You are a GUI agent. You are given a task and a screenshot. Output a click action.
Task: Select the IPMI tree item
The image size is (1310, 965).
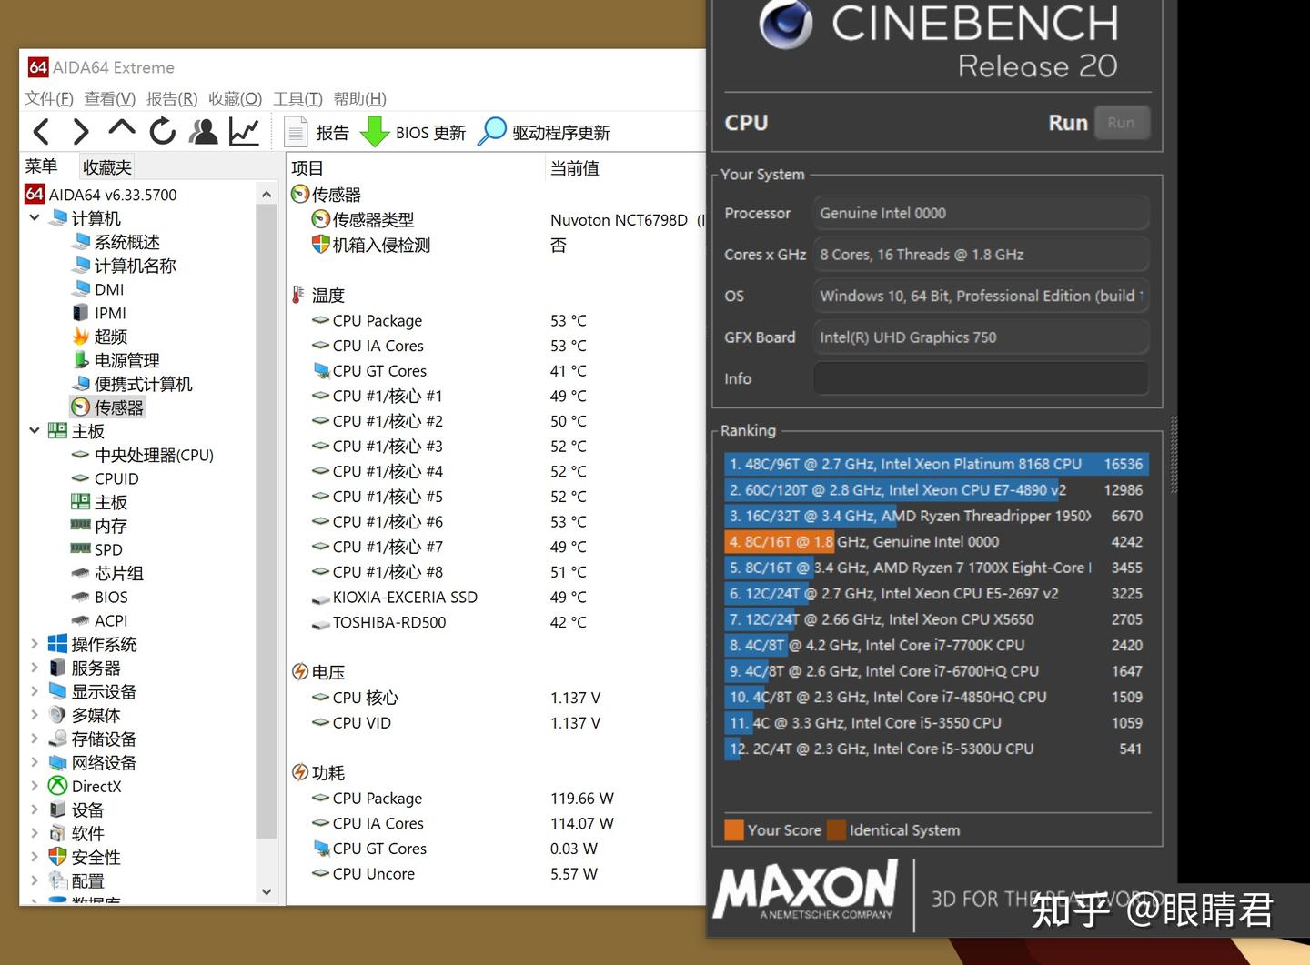pos(99,313)
